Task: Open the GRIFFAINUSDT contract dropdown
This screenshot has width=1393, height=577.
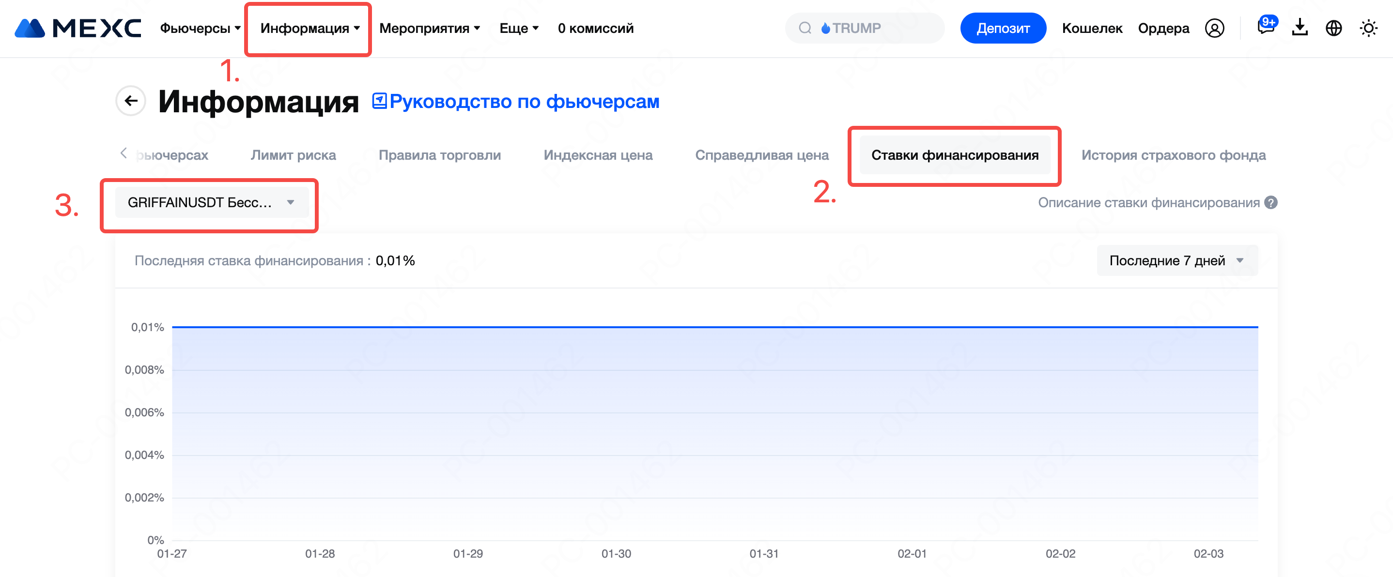Action: click(x=212, y=203)
